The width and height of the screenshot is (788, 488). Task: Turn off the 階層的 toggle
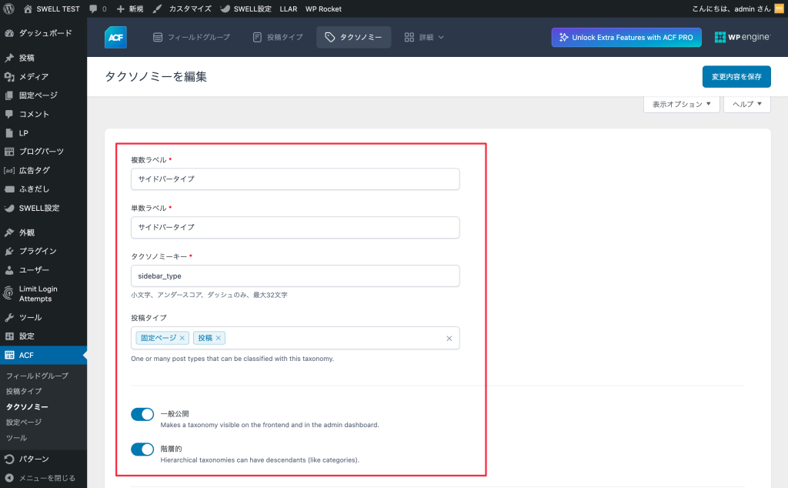(142, 449)
